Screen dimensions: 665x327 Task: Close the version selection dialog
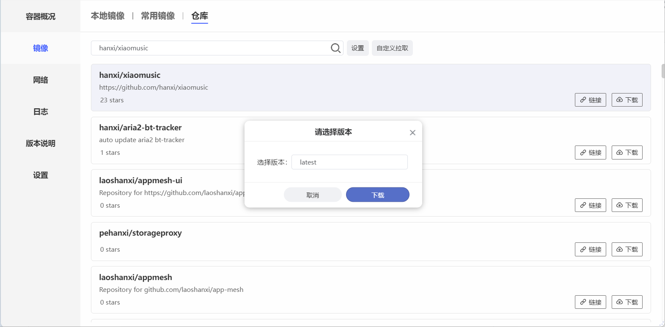(x=412, y=133)
